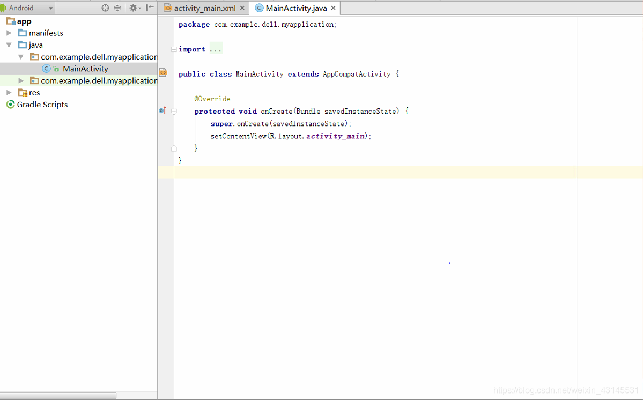643x400 pixels.
Task: Click the project panel horizontal scrollbar
Action: pos(58,396)
